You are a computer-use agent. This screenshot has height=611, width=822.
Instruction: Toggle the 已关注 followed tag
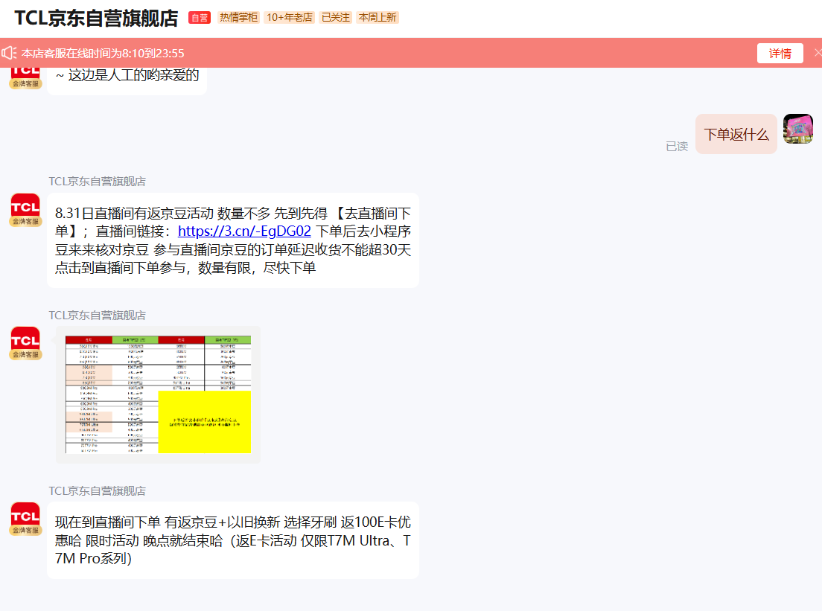coord(336,18)
